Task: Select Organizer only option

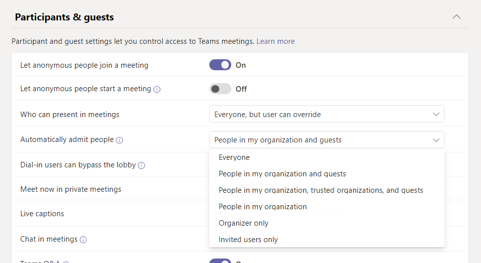Action: (327, 223)
